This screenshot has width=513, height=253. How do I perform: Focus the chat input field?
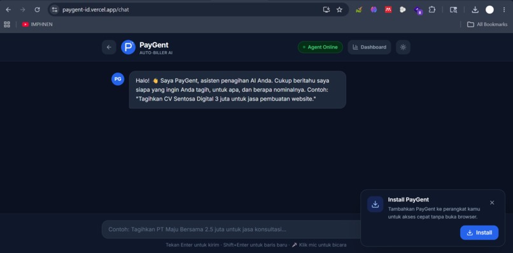[230, 229]
